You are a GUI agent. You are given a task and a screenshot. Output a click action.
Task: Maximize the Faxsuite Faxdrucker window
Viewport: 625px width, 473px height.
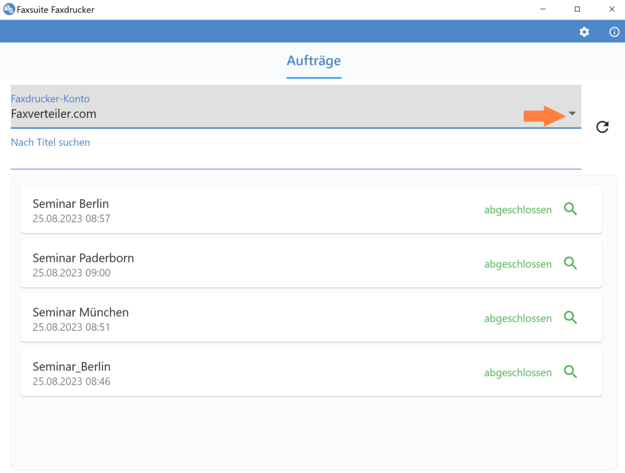coord(577,9)
